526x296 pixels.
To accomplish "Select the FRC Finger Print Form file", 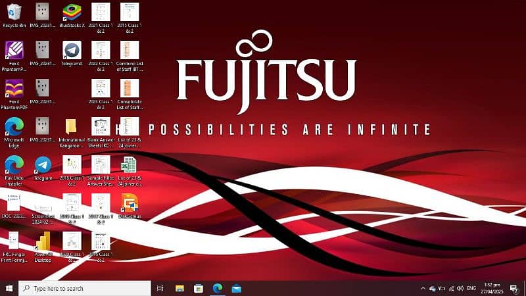I will 14,247.
